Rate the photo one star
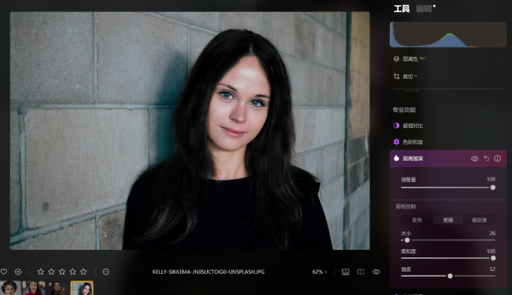This screenshot has height=295, width=512. click(41, 272)
